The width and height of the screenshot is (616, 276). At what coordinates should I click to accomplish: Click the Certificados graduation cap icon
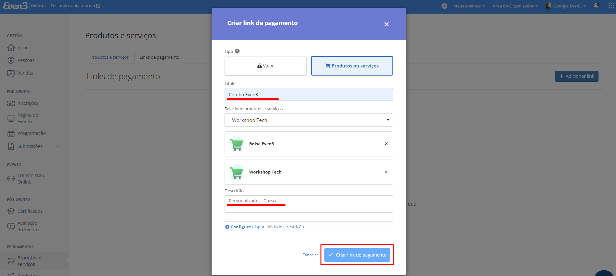point(11,211)
